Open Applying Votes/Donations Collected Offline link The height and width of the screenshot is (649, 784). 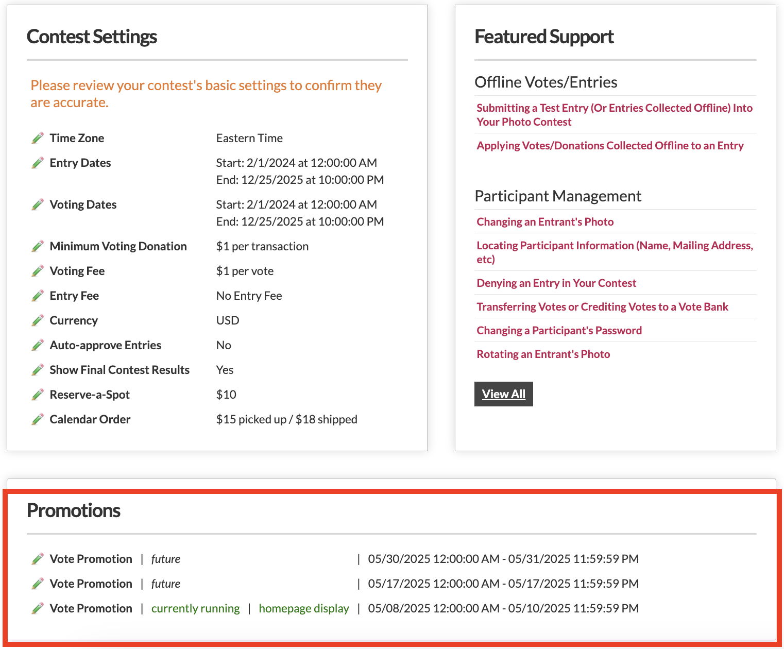tap(610, 145)
